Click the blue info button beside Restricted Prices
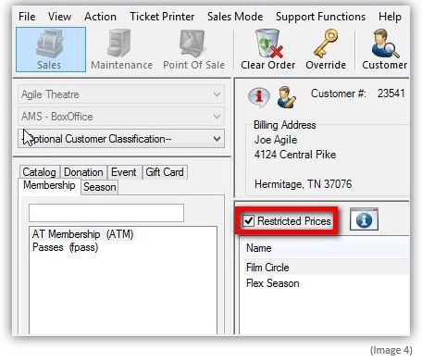Screen dimensions: 422x362 click(x=364, y=219)
